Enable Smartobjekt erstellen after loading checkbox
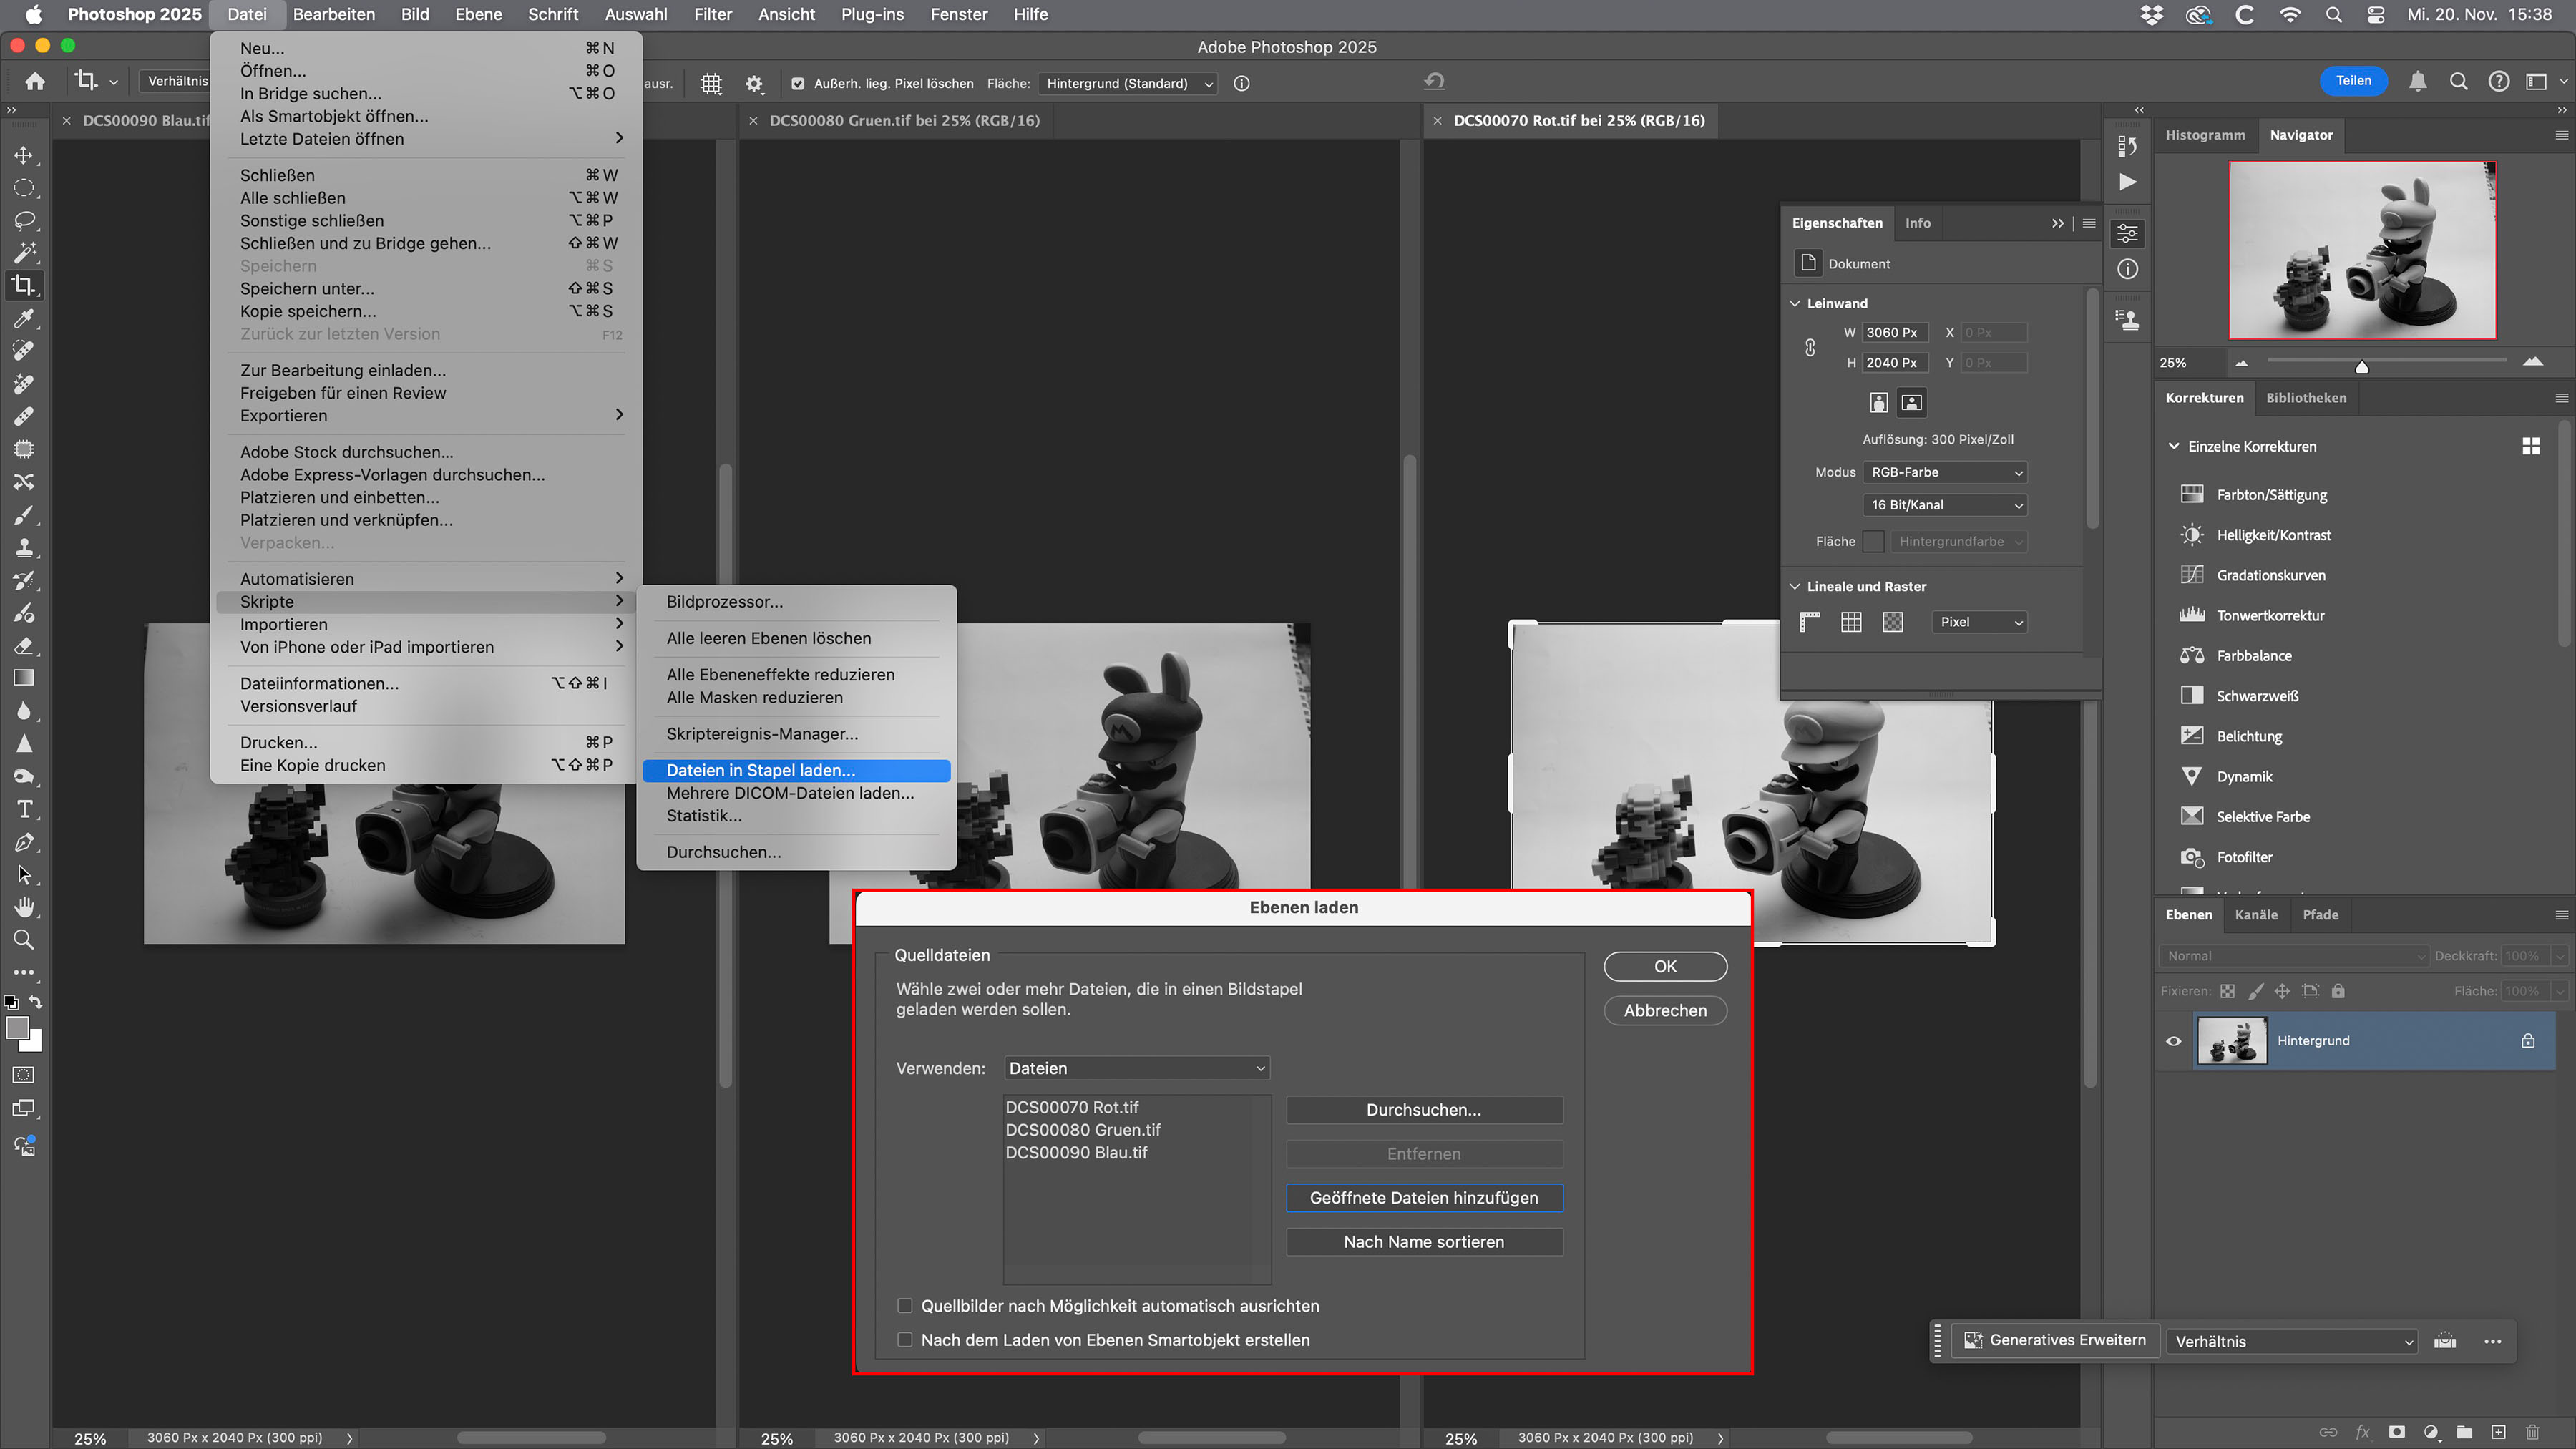The image size is (2576, 1449). 905,1340
